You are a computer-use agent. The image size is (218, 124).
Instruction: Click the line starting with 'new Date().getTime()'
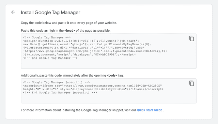point(87,44)
